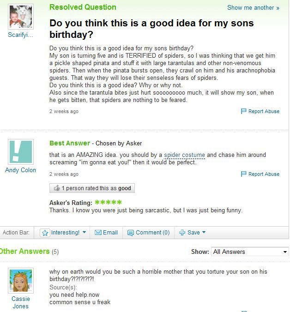Click the Show me another link
Viewport: 290px width, 312px height.
point(253,8)
